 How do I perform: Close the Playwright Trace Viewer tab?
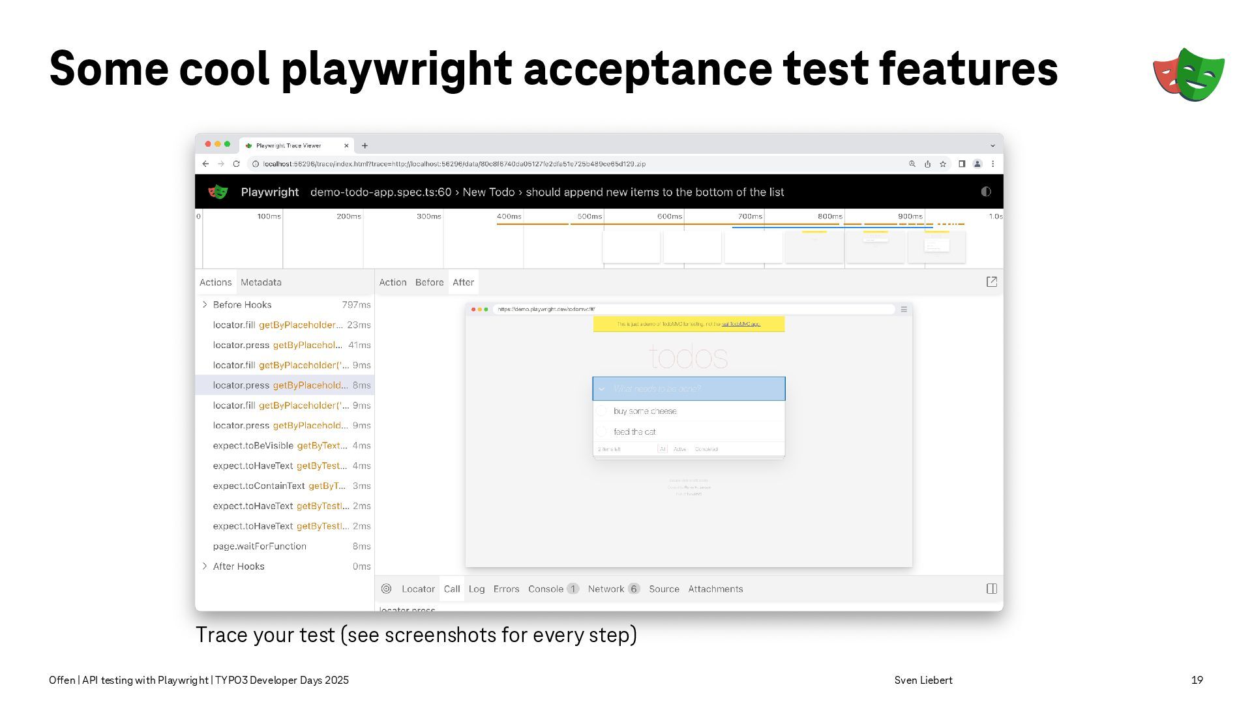346,146
